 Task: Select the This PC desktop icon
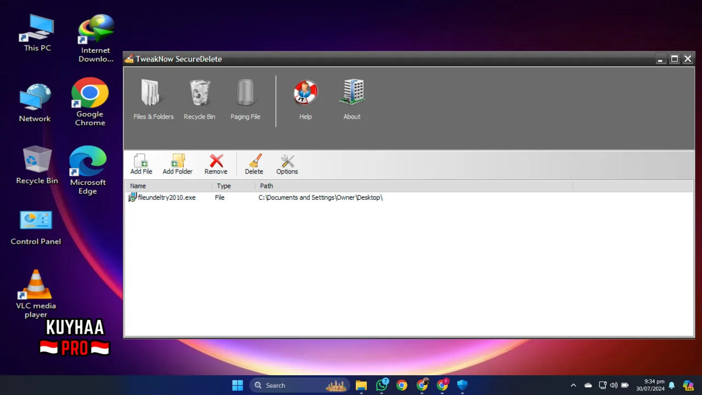[37, 33]
